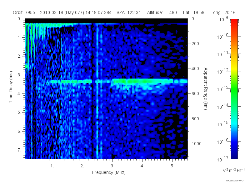Click the 'Altitude:' label
The height and width of the screenshot is (187, 250).
pyautogui.click(x=155, y=12)
